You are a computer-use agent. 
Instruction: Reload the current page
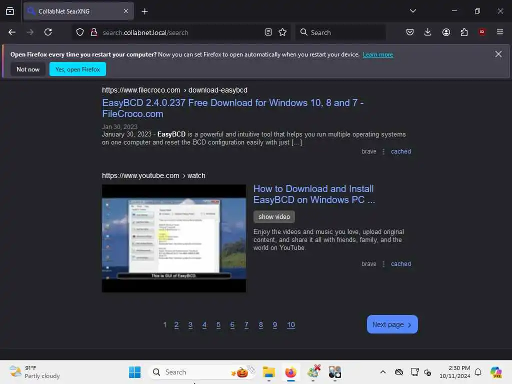click(48, 32)
